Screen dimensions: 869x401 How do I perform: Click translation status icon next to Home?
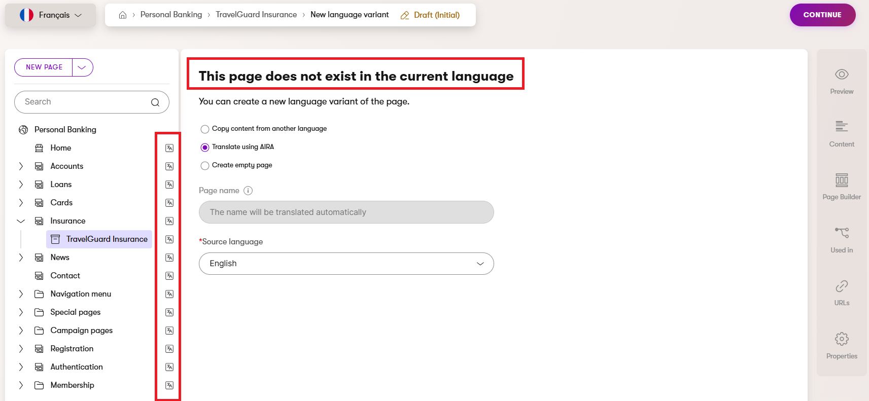pyautogui.click(x=169, y=148)
